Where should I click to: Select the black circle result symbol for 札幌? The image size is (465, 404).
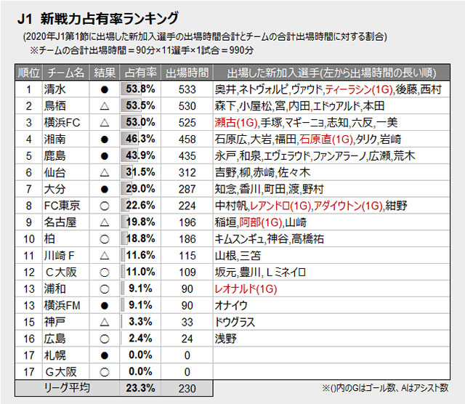click(104, 355)
